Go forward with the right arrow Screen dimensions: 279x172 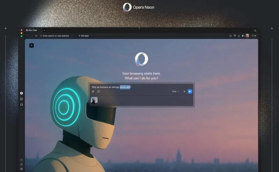(x=32, y=36)
